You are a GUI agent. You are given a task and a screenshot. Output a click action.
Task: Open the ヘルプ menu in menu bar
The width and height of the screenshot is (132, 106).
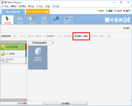pyautogui.click(x=55, y=6)
